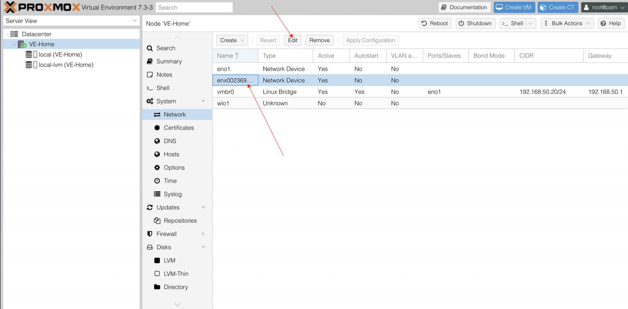Open the Proxmox Documentation
Screen dimensions: 628x309
pos(464,7)
